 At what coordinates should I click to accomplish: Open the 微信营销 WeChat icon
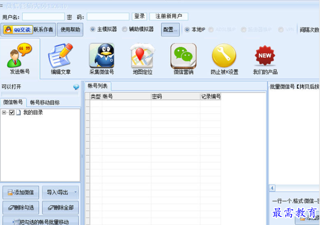[x=183, y=58]
